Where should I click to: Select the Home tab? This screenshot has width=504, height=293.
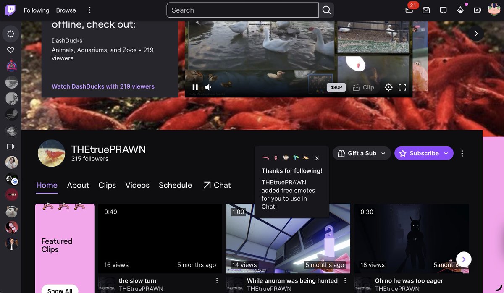click(x=47, y=185)
